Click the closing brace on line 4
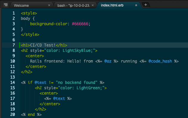The image size is (188, 118). click(22, 29)
